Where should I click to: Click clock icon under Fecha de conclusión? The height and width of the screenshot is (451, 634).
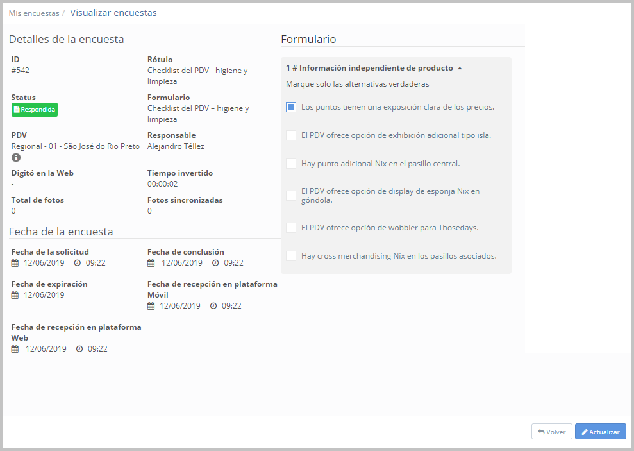pyautogui.click(x=215, y=263)
